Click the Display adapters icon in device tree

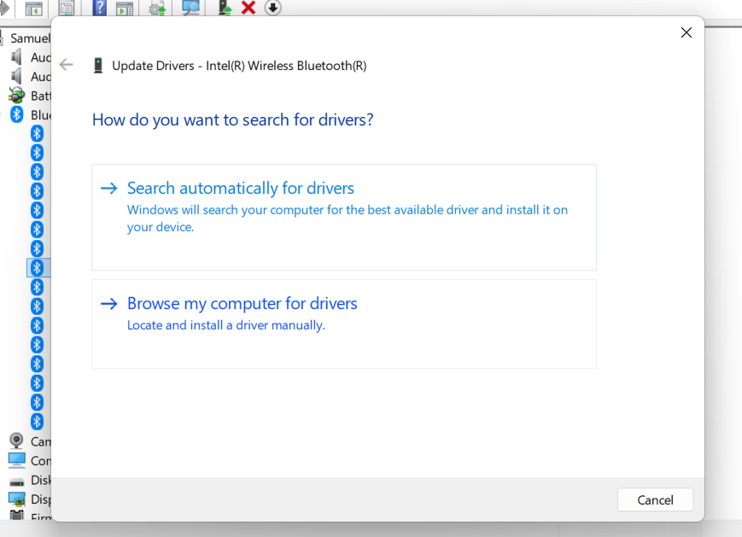click(17, 499)
